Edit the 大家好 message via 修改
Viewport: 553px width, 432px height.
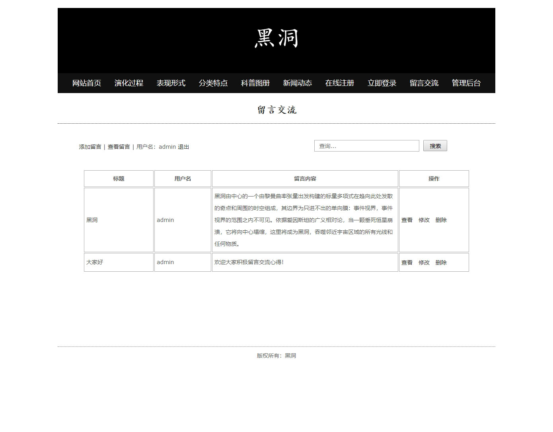tap(424, 263)
